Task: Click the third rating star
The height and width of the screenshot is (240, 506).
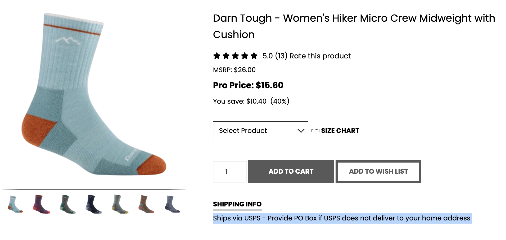Action: click(235, 56)
